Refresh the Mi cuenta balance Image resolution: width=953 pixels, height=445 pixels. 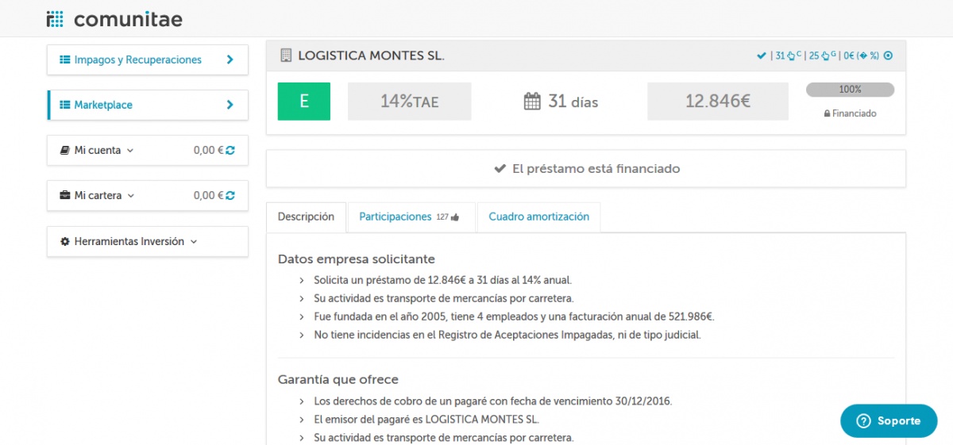(230, 150)
